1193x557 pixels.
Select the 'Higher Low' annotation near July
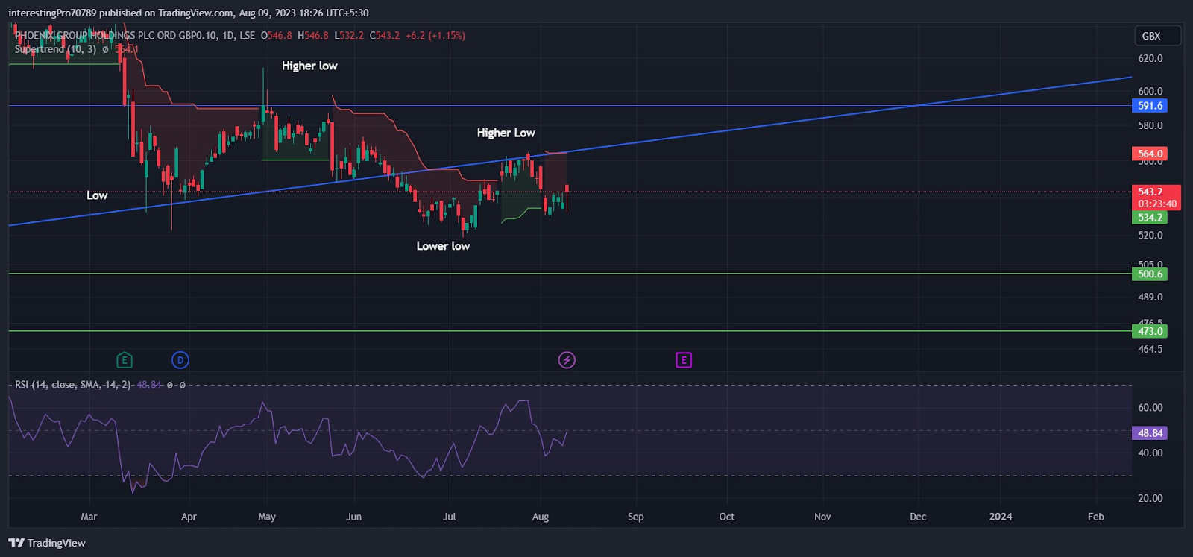pyautogui.click(x=506, y=133)
